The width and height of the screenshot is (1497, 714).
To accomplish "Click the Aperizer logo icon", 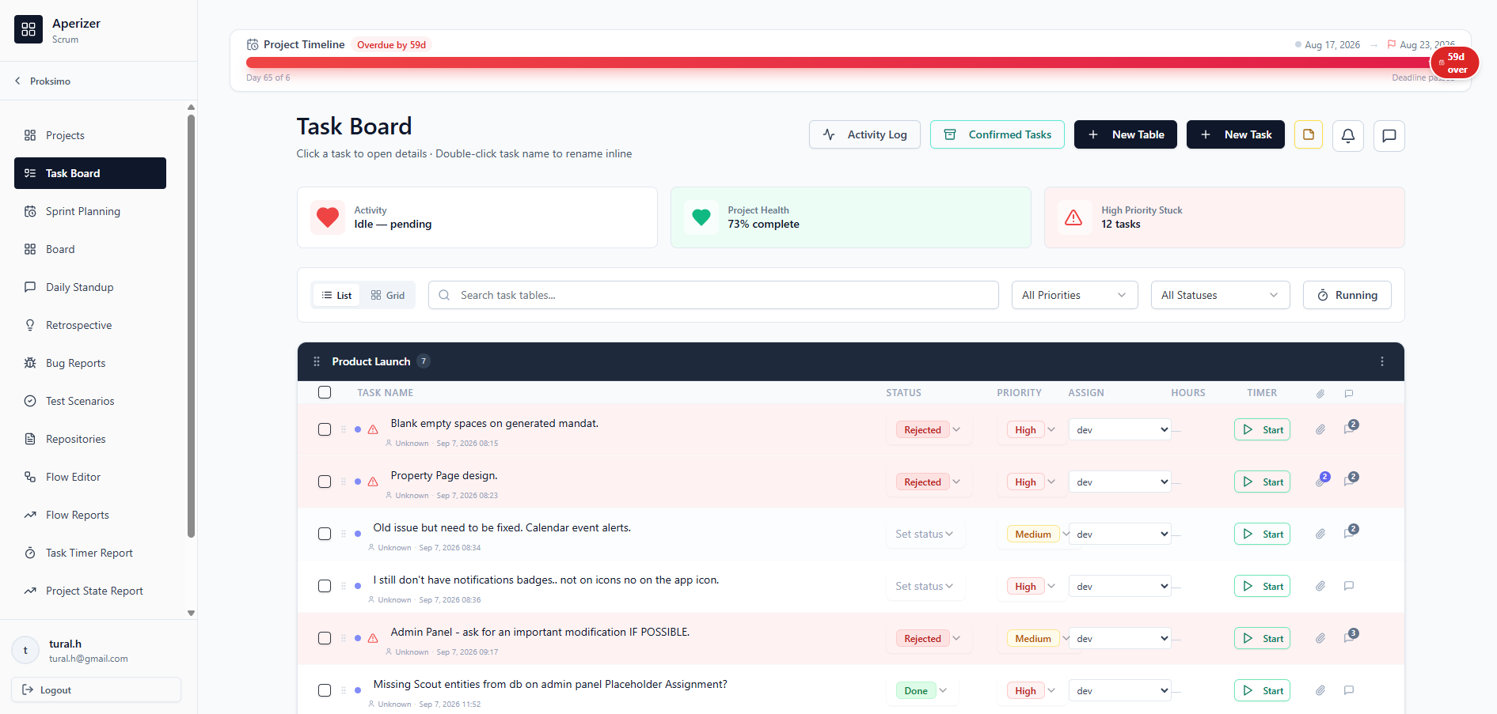I will pos(28,29).
